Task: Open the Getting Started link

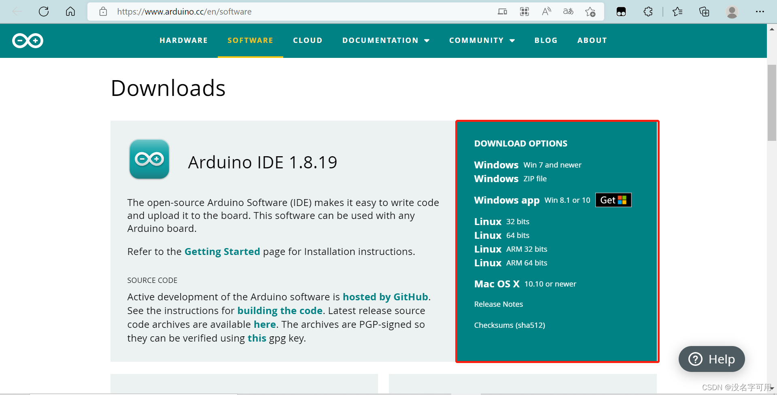Action: [222, 251]
